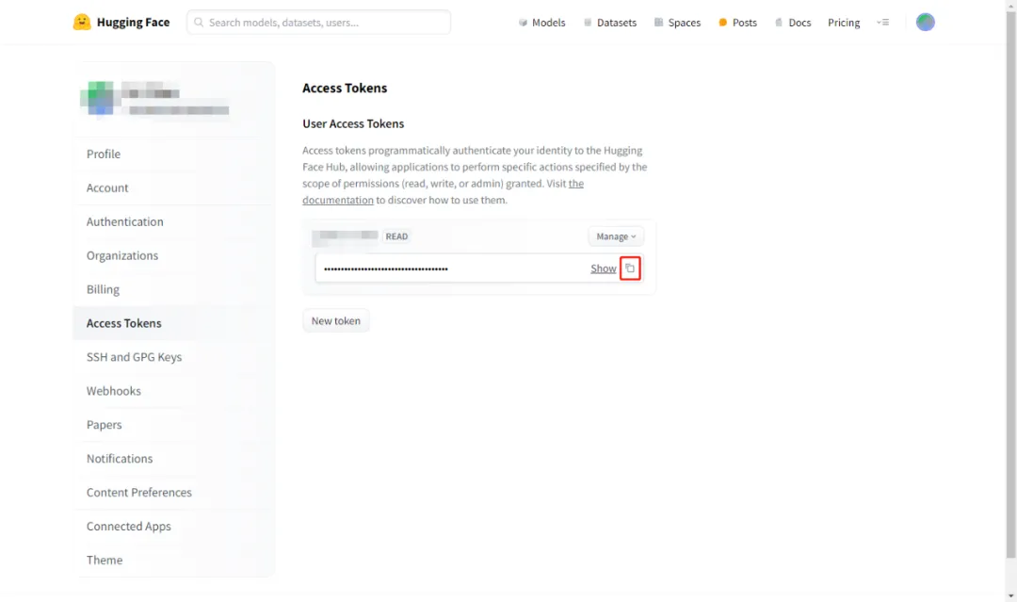1017x602 pixels.
Task: Click Show to reveal the token
Action: 603,268
